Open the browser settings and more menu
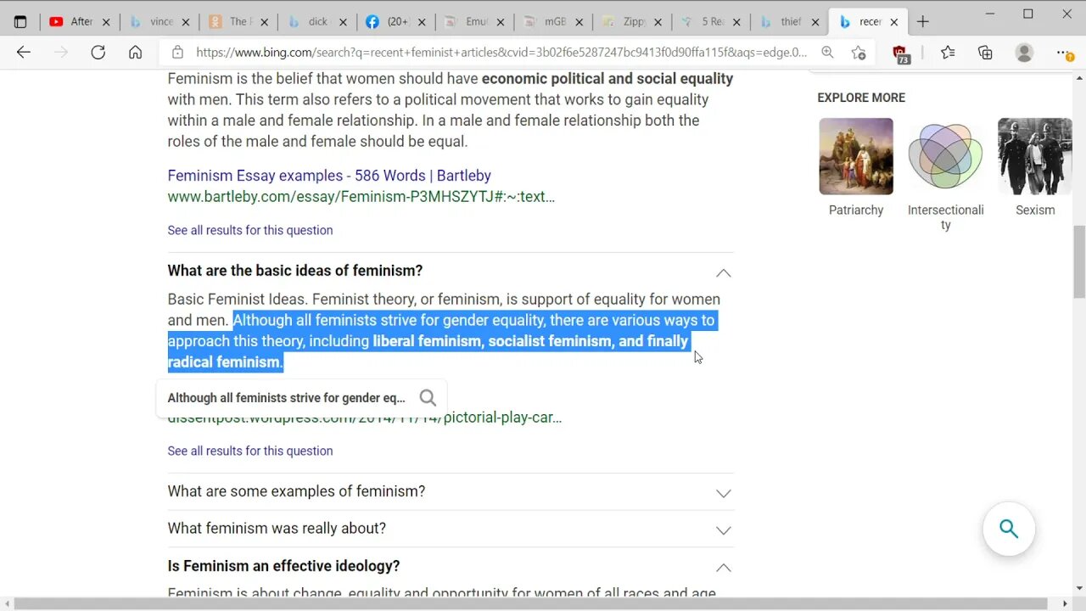The height and width of the screenshot is (611, 1086). click(1064, 53)
